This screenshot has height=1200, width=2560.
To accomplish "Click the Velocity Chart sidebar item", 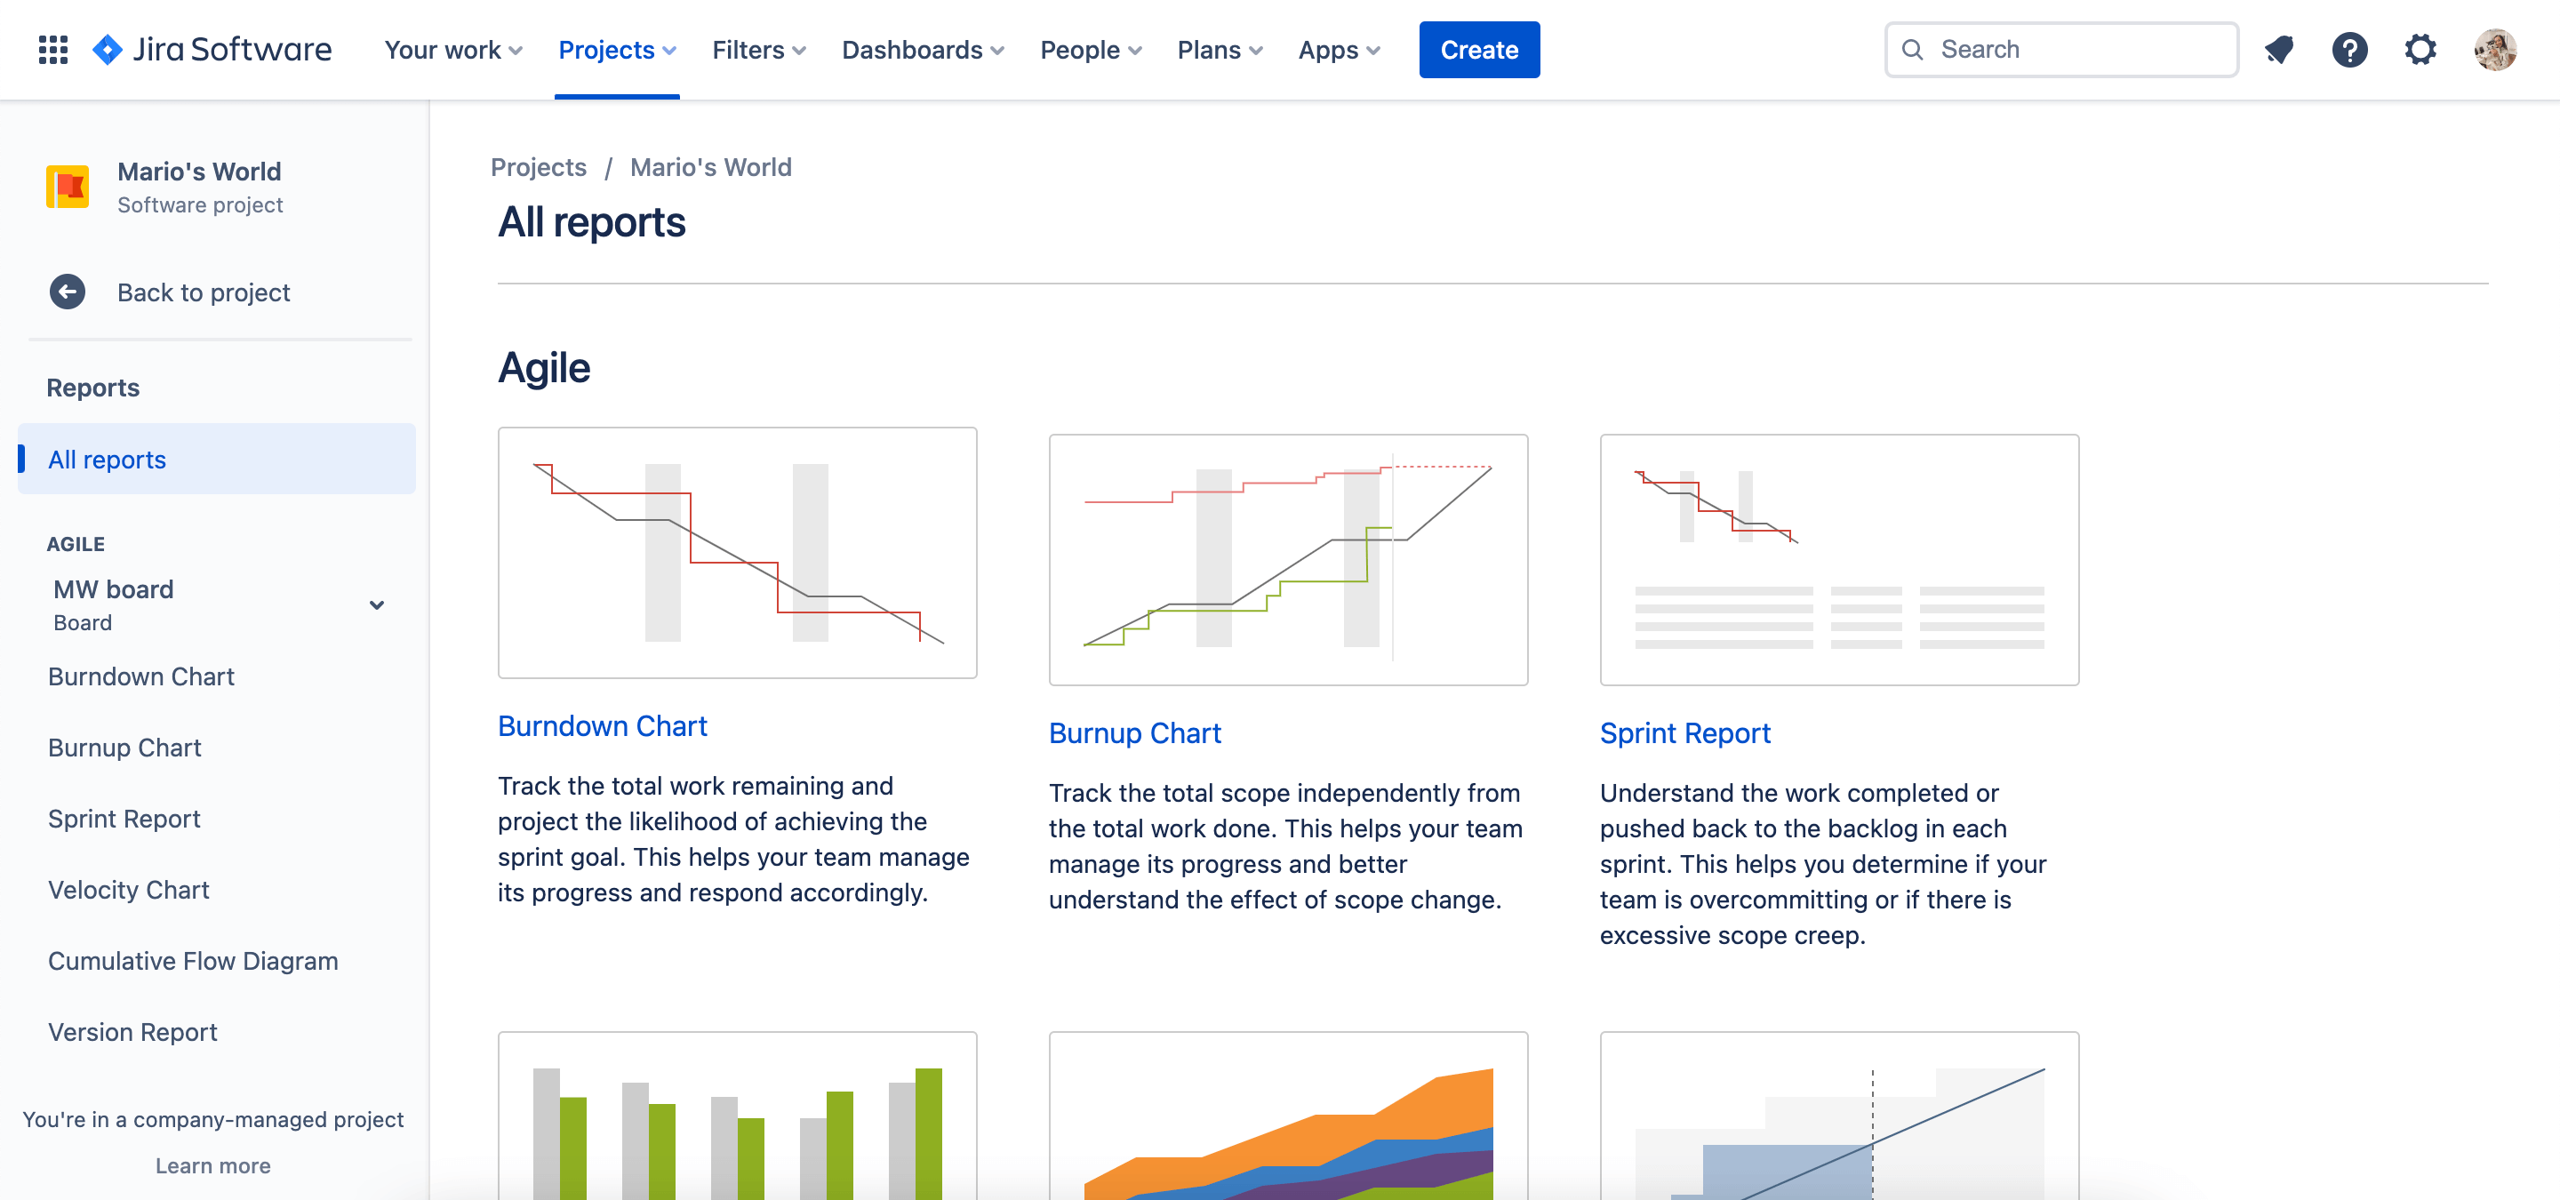I will point(127,890).
